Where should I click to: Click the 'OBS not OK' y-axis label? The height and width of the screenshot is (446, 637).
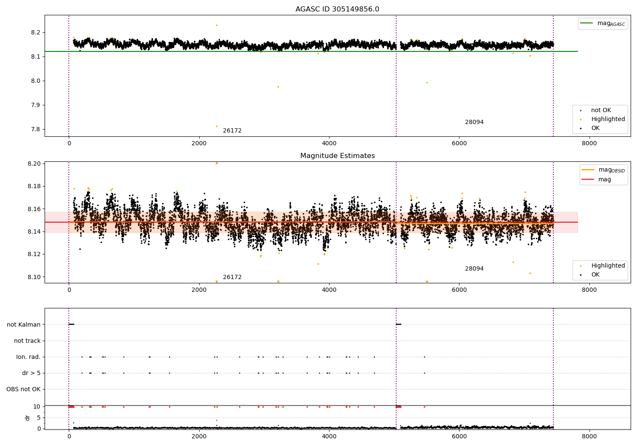click(x=23, y=390)
